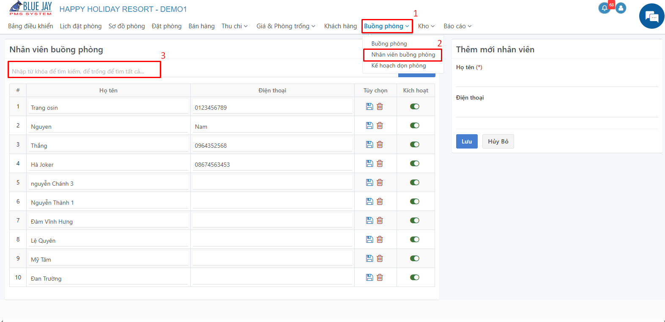665x322 pixels.
Task: Click the empty phone field for Mỹ Tâm
Action: (x=272, y=259)
